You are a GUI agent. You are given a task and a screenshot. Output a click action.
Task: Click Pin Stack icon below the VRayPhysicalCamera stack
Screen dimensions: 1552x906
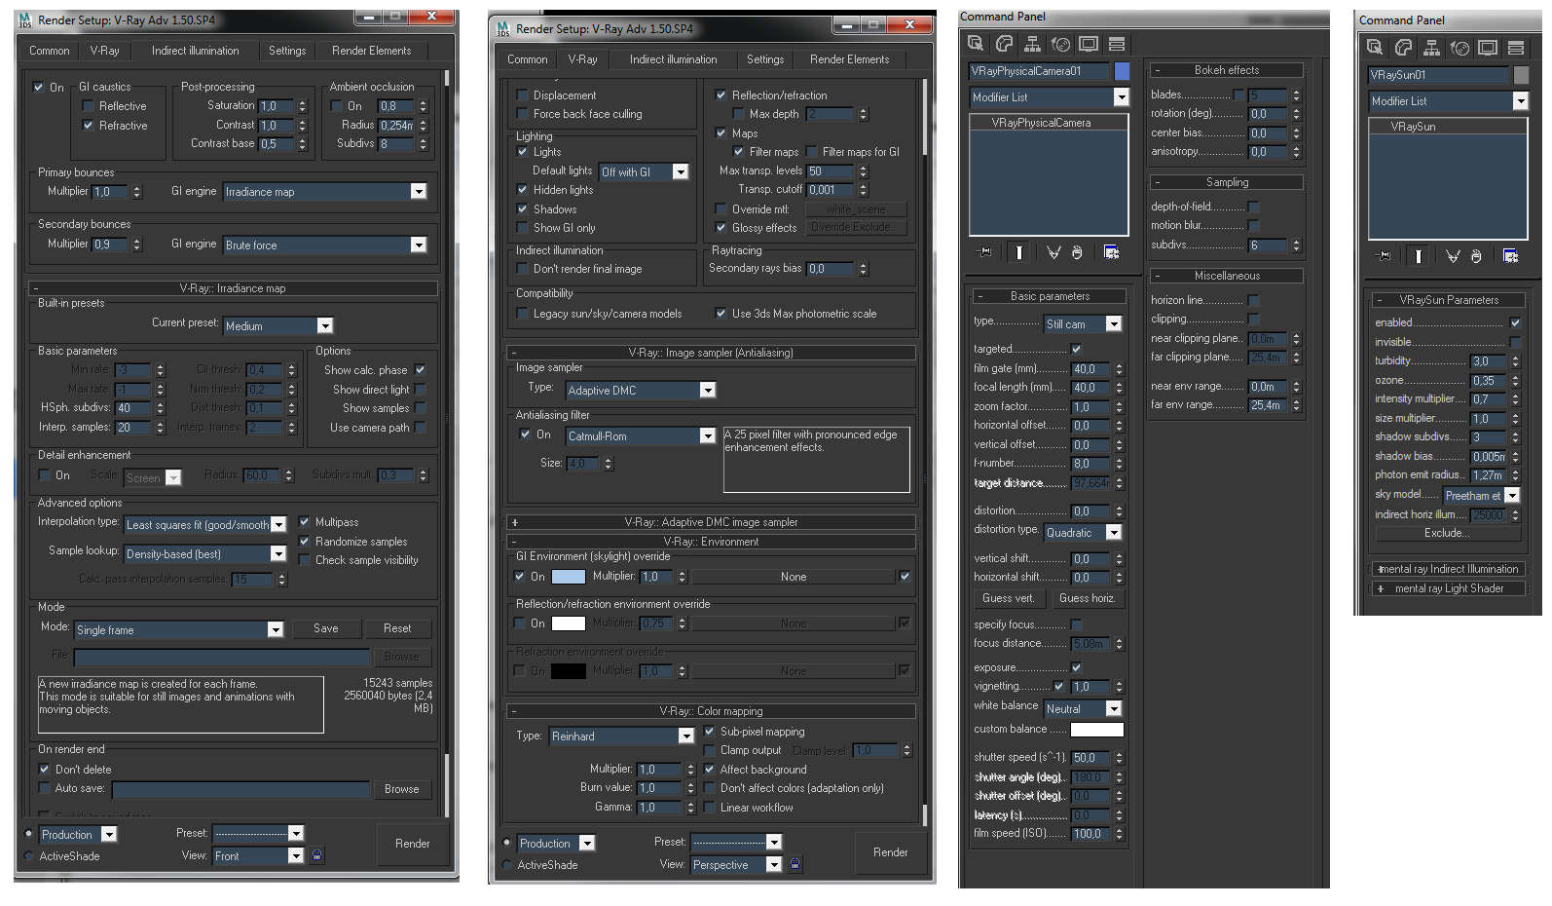coord(984,252)
